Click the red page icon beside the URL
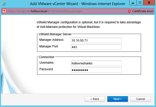Viewport: 156px width, 107px height. 4,11
